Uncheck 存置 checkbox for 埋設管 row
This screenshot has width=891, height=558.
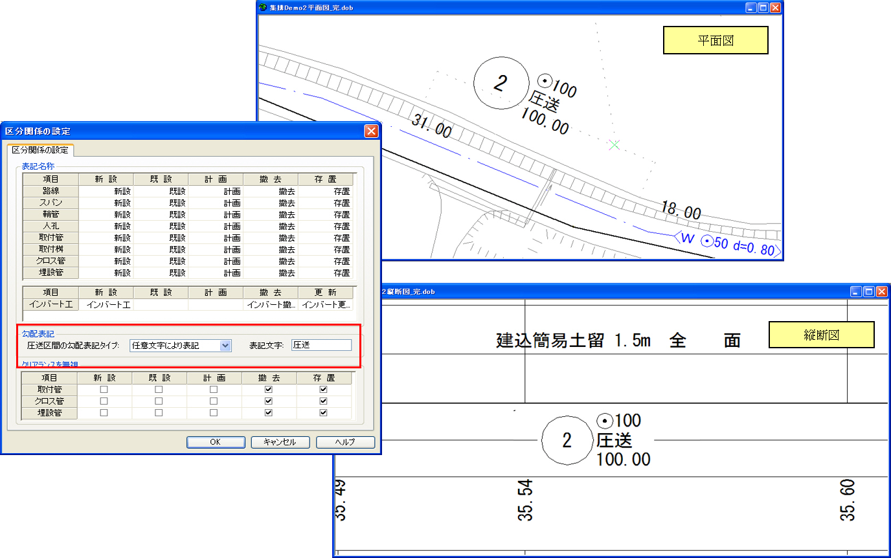(323, 413)
